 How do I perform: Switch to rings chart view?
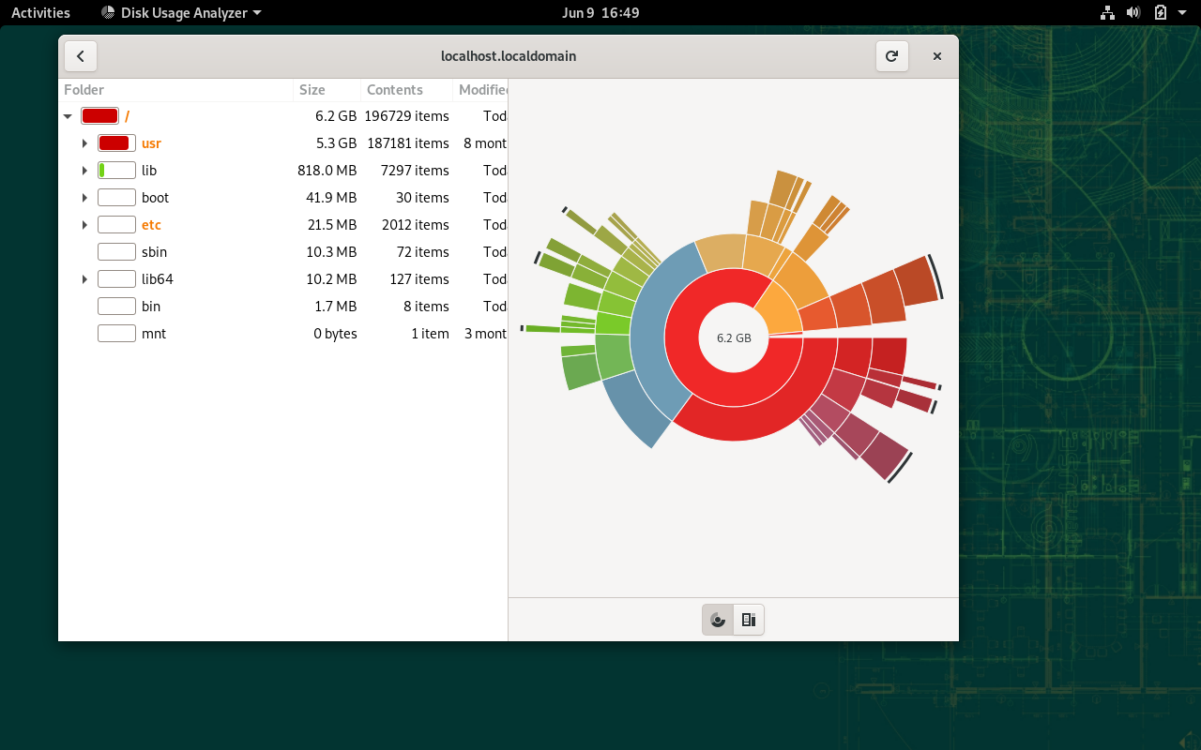pos(718,620)
